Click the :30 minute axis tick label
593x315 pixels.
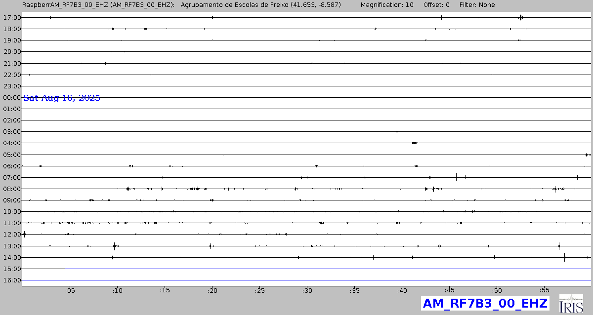307,290
